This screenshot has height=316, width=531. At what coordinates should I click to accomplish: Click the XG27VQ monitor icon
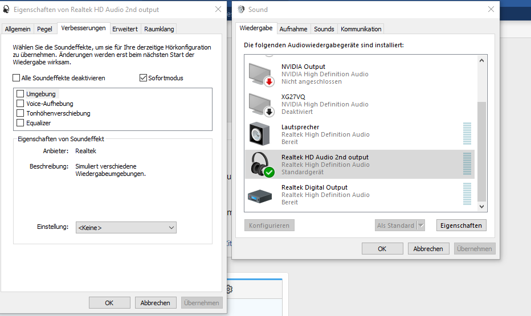coord(261,104)
